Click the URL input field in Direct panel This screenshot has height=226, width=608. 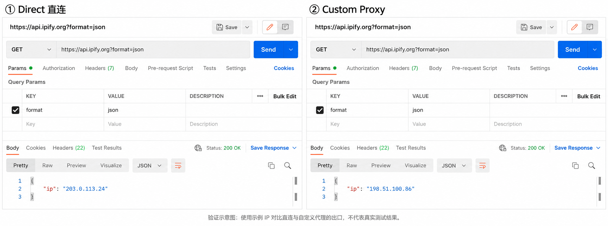pyautogui.click(x=153, y=50)
